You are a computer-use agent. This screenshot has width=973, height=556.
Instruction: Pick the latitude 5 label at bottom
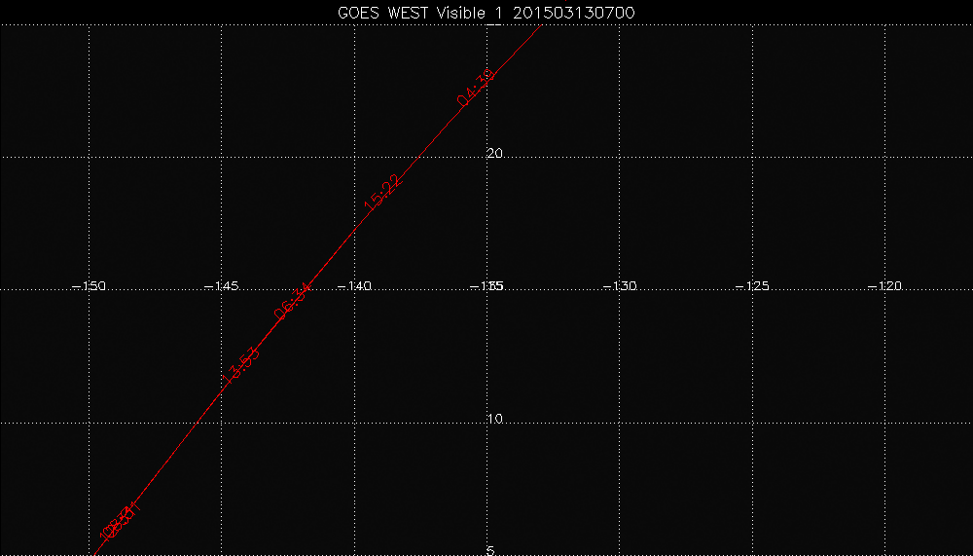tap(490, 550)
